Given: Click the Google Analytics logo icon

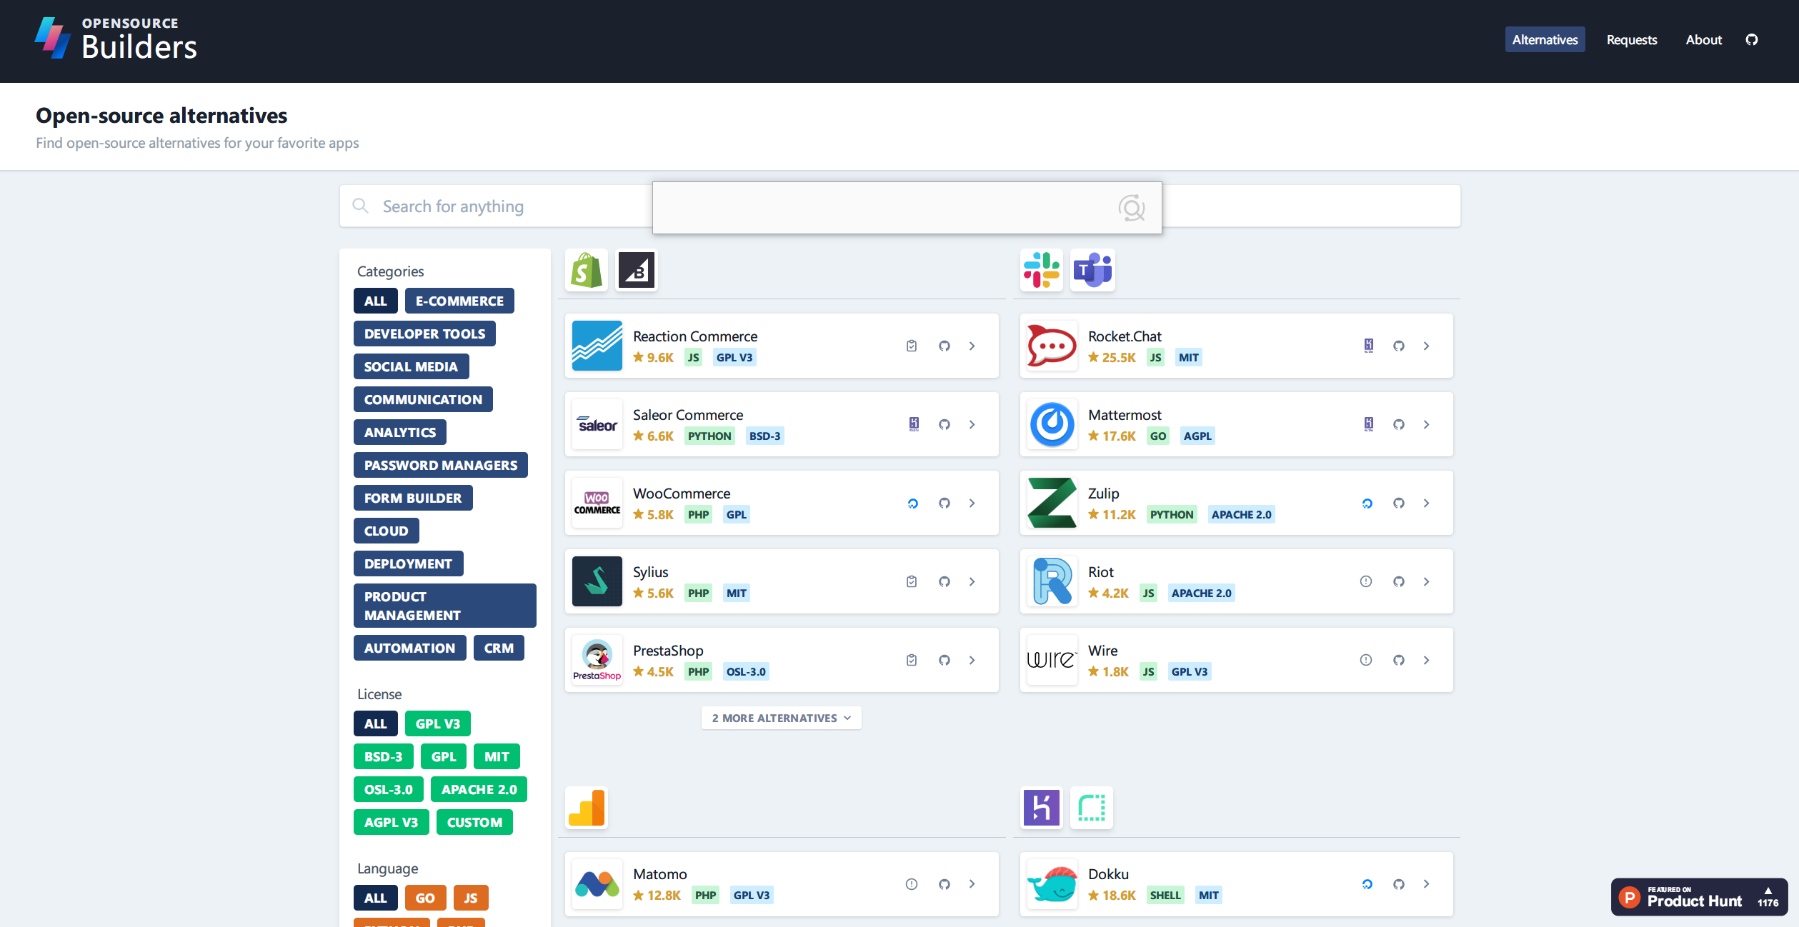Looking at the screenshot, I should click(586, 808).
